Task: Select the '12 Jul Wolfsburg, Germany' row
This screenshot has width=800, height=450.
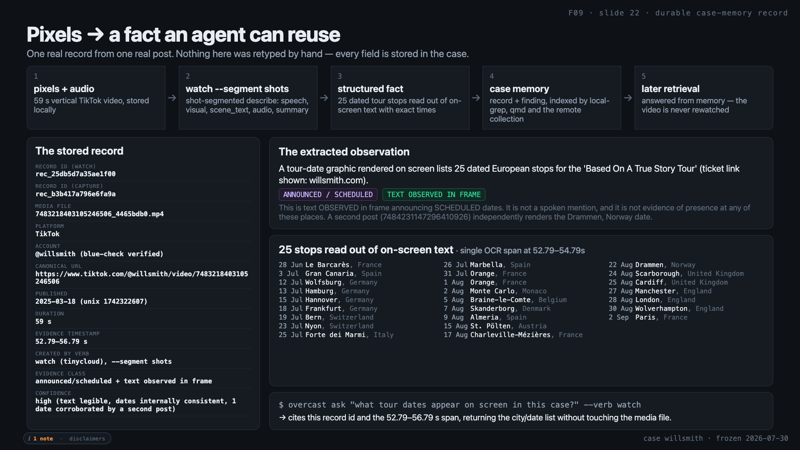Action: coord(328,282)
